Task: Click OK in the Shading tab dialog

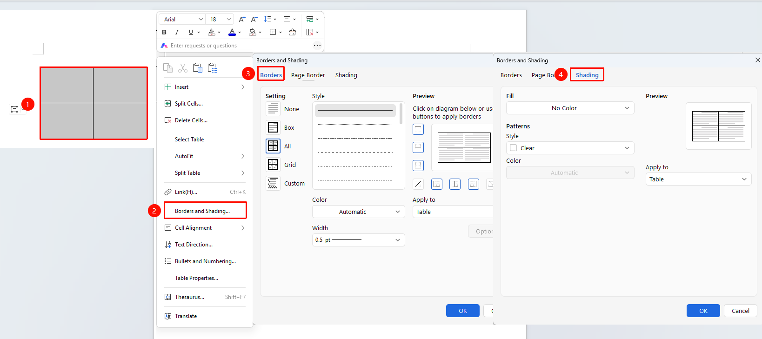Action: tap(703, 311)
